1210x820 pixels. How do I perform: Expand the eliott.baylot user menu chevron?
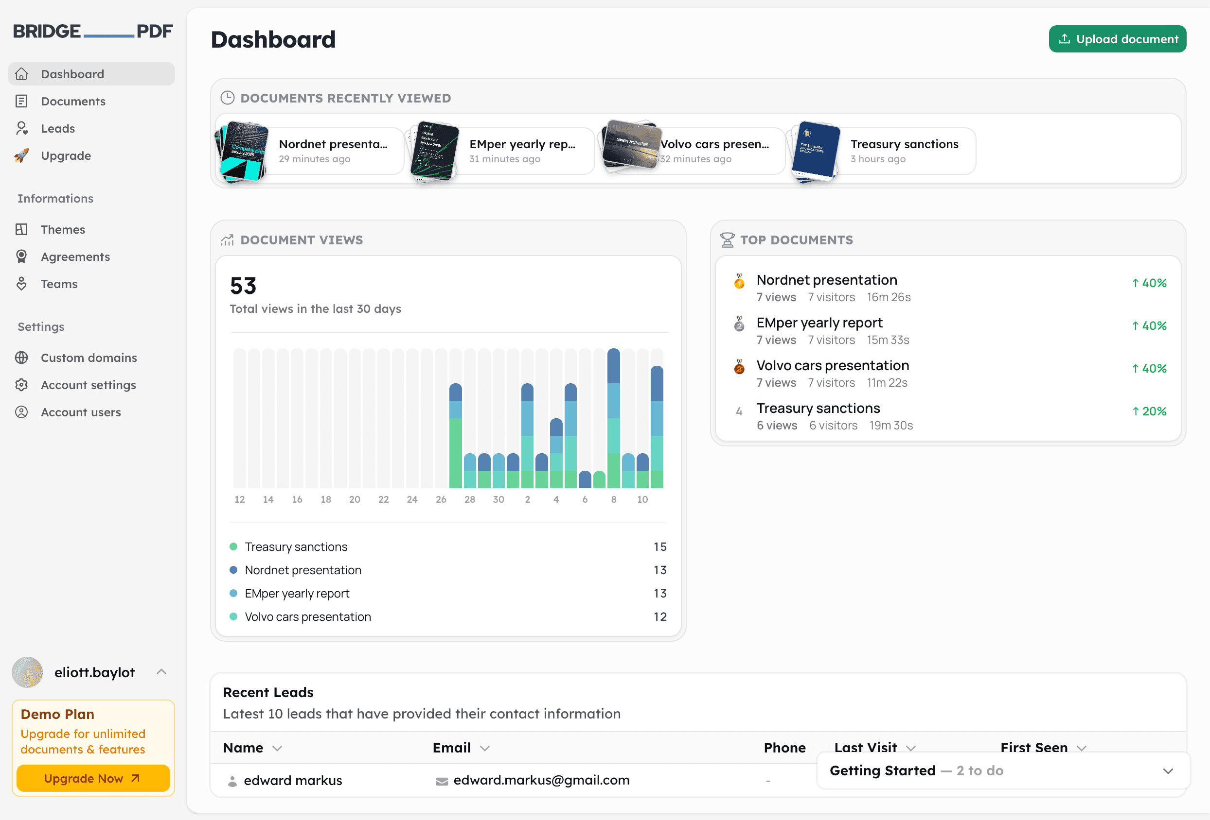click(161, 672)
